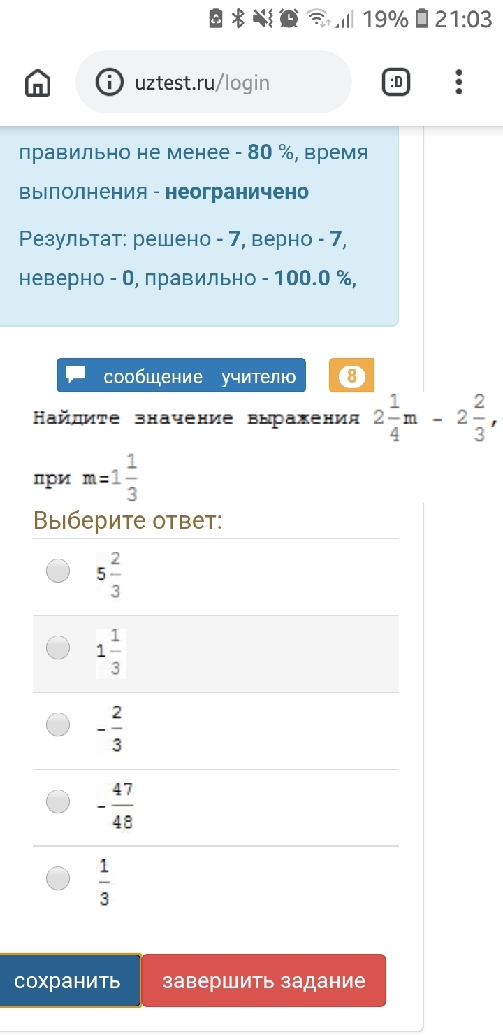The width and height of the screenshot is (503, 1035).
Task: Choose answer -2/3 radio button
Action: [58, 724]
